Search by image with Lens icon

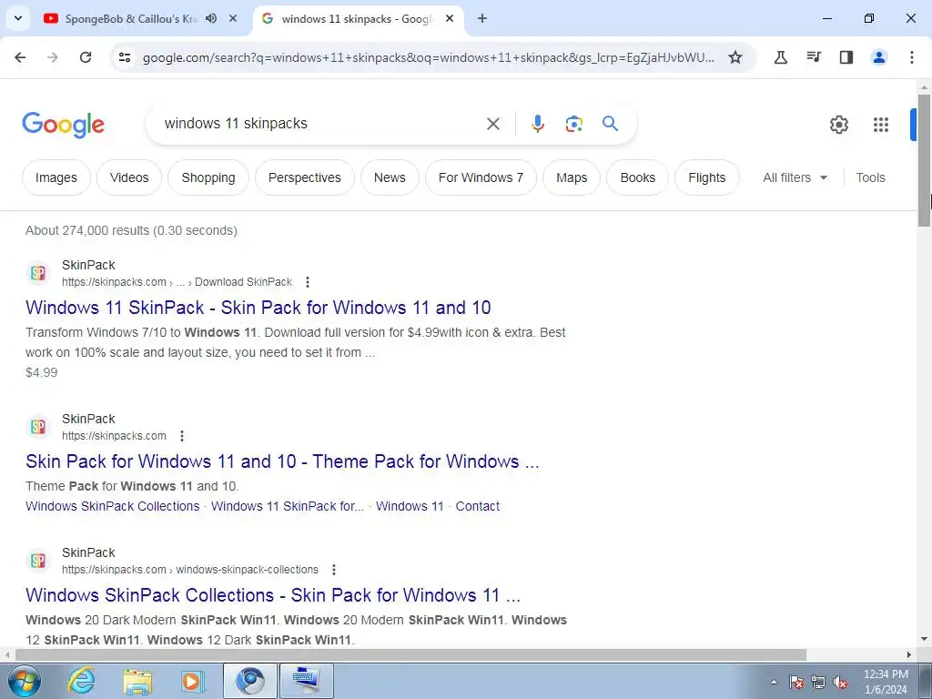(573, 124)
